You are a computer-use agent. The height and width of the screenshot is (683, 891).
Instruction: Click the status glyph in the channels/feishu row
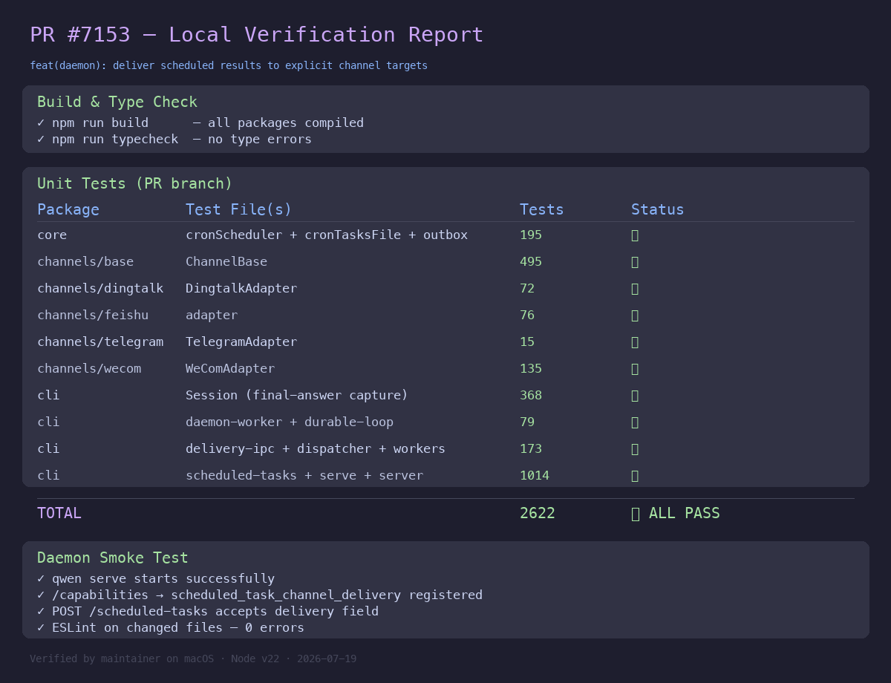pyautogui.click(x=635, y=316)
